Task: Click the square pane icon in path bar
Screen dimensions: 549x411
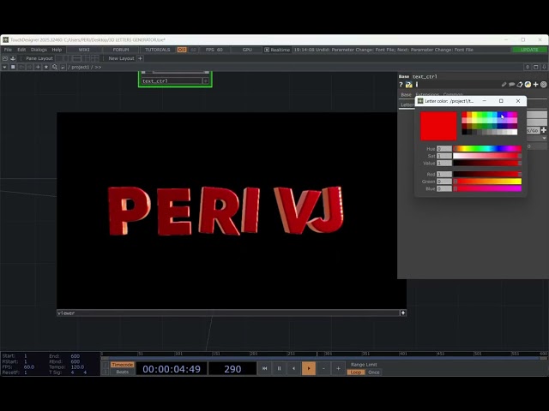Action: [13, 67]
